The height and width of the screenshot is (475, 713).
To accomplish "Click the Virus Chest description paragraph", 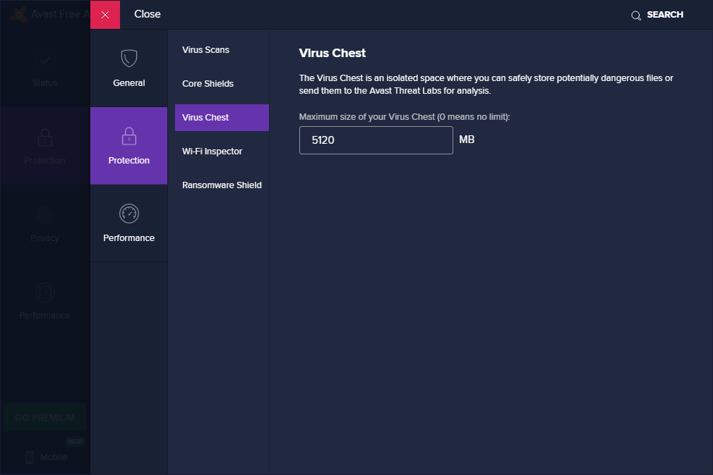I will [x=486, y=85].
